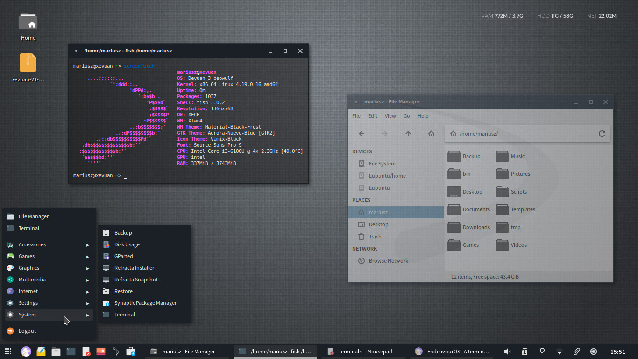
Task: Open the applications grid menu on taskbar
Action: click(x=8, y=352)
